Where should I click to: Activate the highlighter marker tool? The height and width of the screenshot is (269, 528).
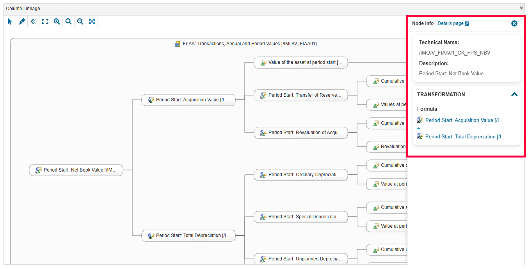22,21
